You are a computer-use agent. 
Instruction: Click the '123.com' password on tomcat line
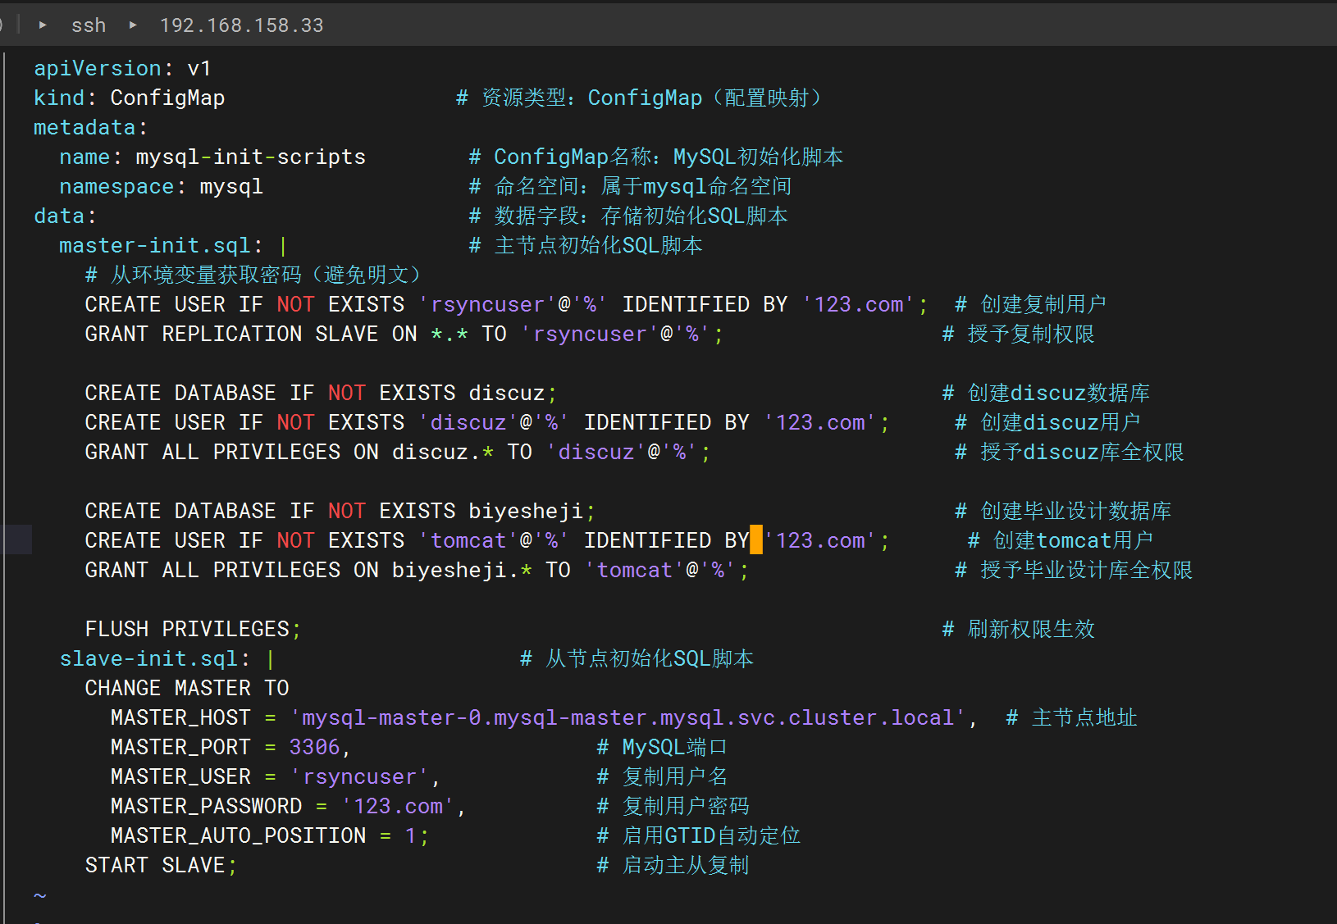(820, 540)
